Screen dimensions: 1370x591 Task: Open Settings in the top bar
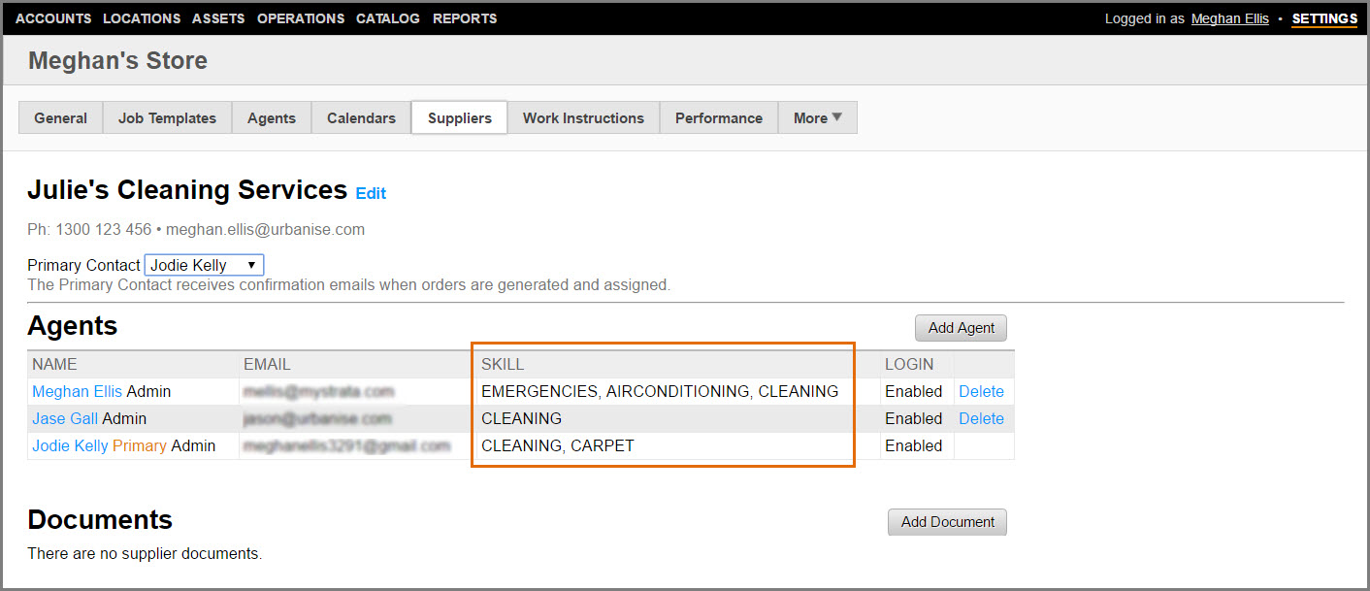[x=1324, y=18]
